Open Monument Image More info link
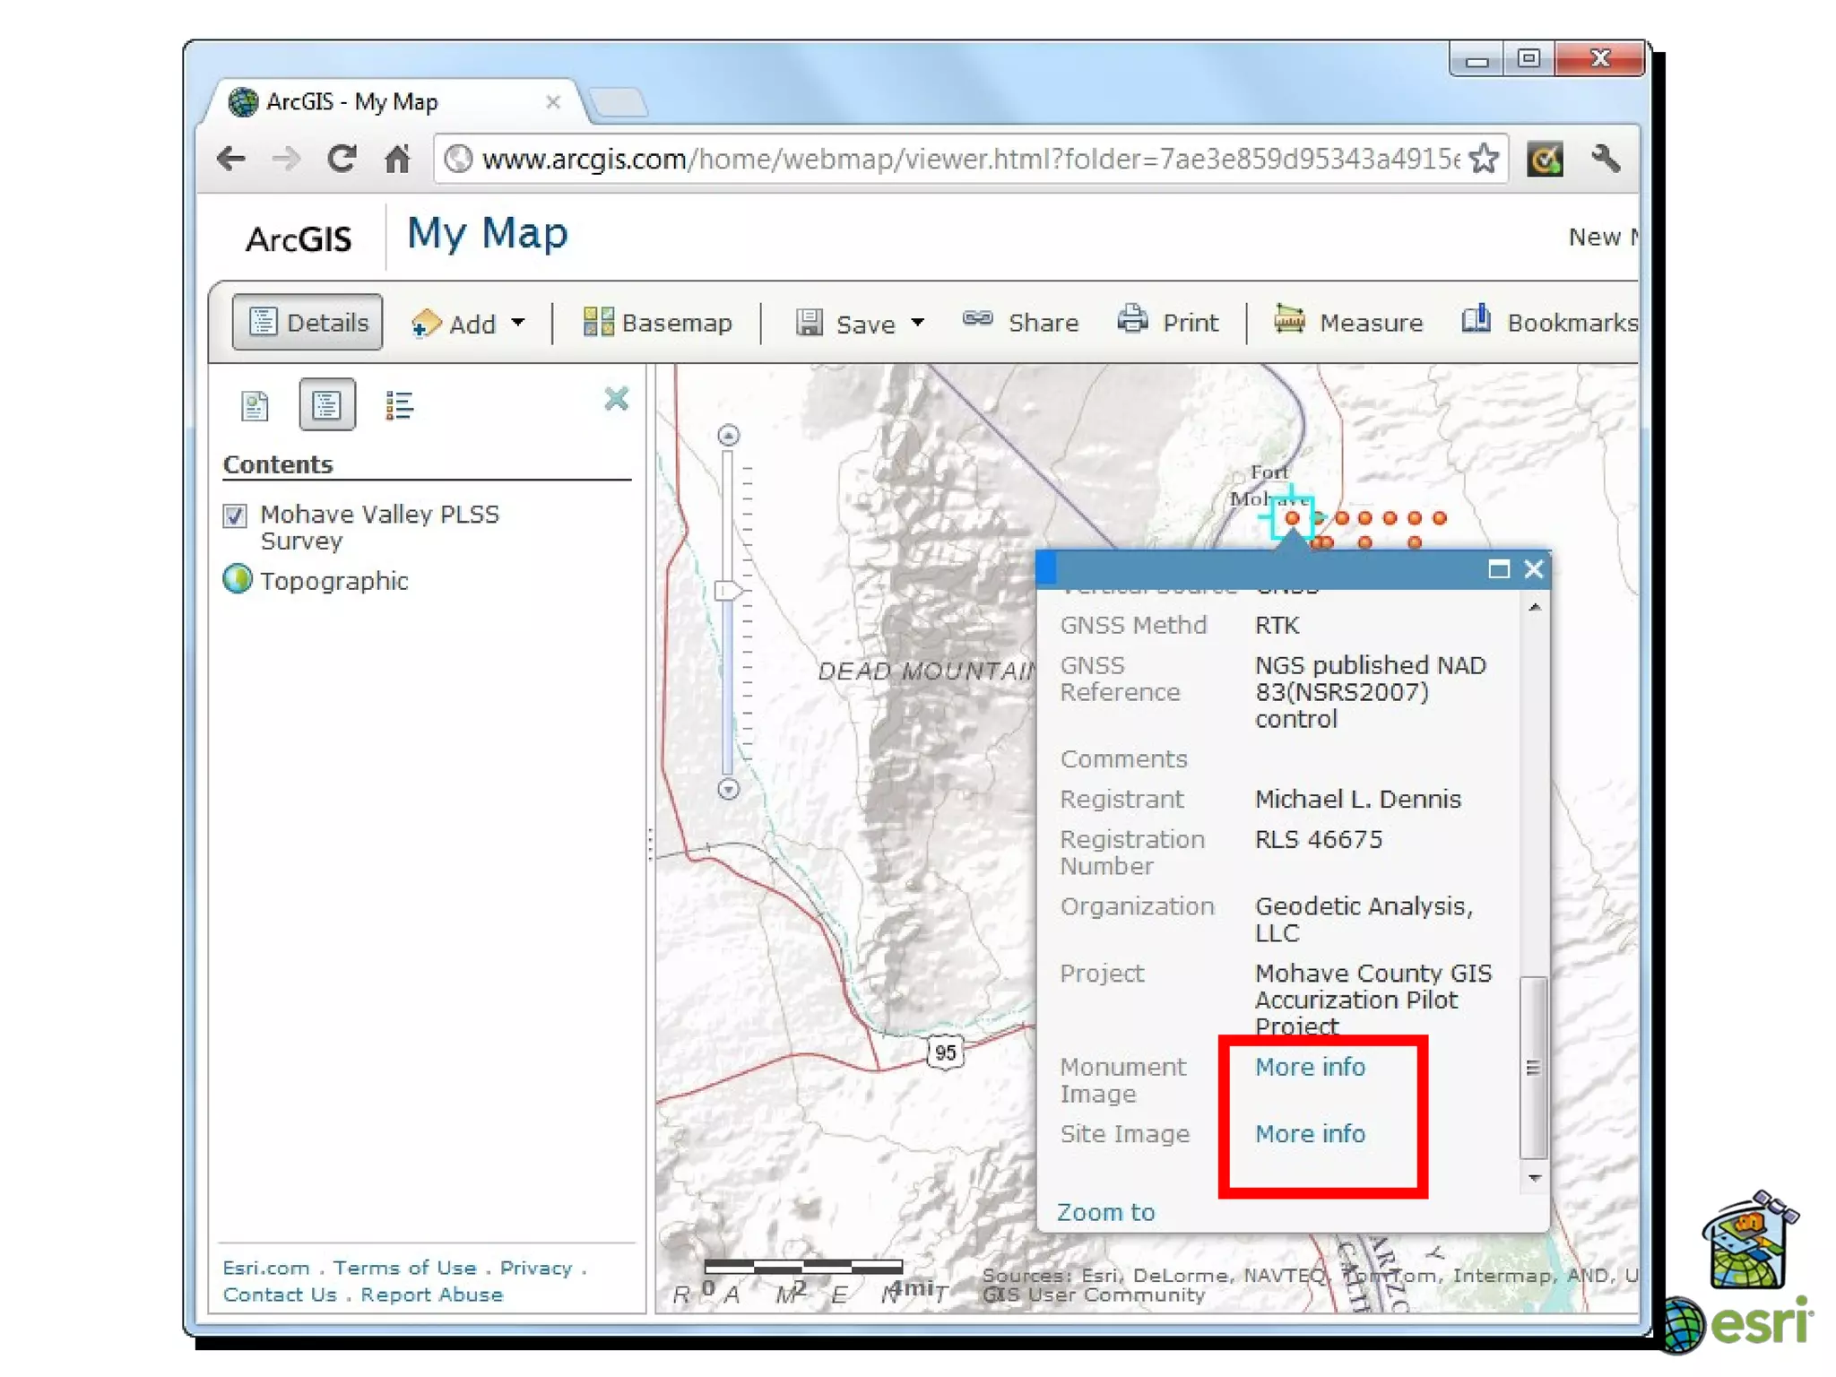1836x1377 pixels. pyautogui.click(x=1310, y=1067)
